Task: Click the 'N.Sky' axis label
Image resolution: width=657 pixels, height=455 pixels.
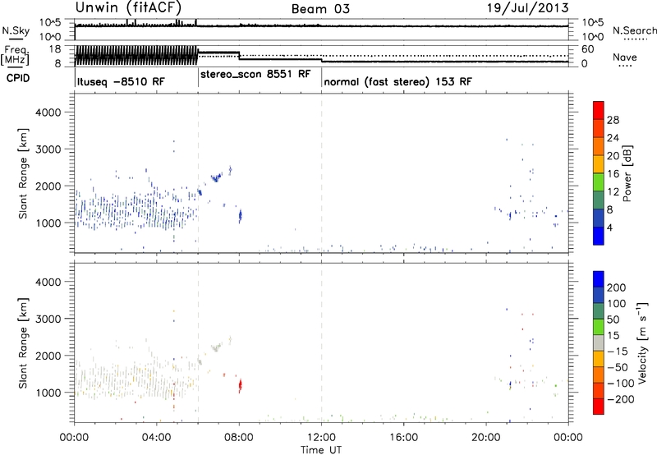Action: click(16, 30)
